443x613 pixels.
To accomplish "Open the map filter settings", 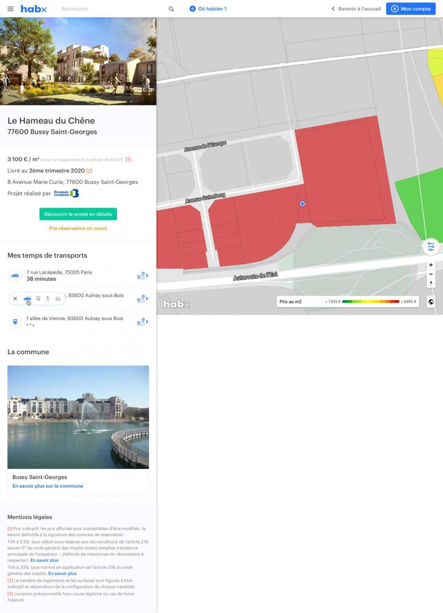I will (431, 247).
